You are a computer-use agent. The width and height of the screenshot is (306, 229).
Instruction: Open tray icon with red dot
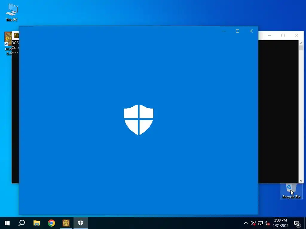(x=253, y=223)
